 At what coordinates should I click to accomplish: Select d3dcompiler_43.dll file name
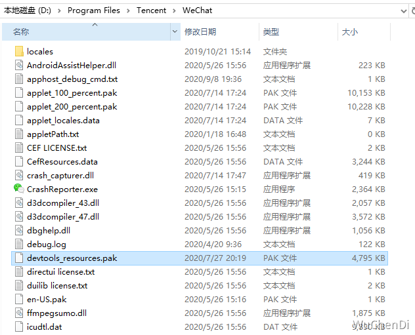(x=63, y=203)
